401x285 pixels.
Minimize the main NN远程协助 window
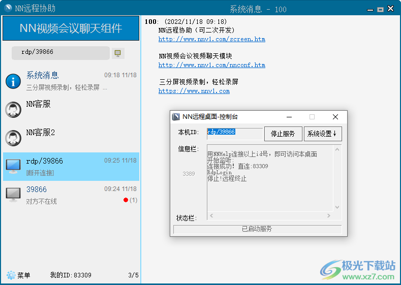[x=370, y=10]
